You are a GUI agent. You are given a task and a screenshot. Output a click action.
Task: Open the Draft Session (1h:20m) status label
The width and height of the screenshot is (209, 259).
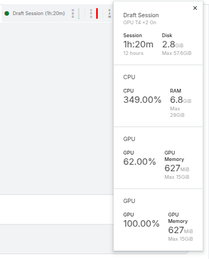point(39,13)
